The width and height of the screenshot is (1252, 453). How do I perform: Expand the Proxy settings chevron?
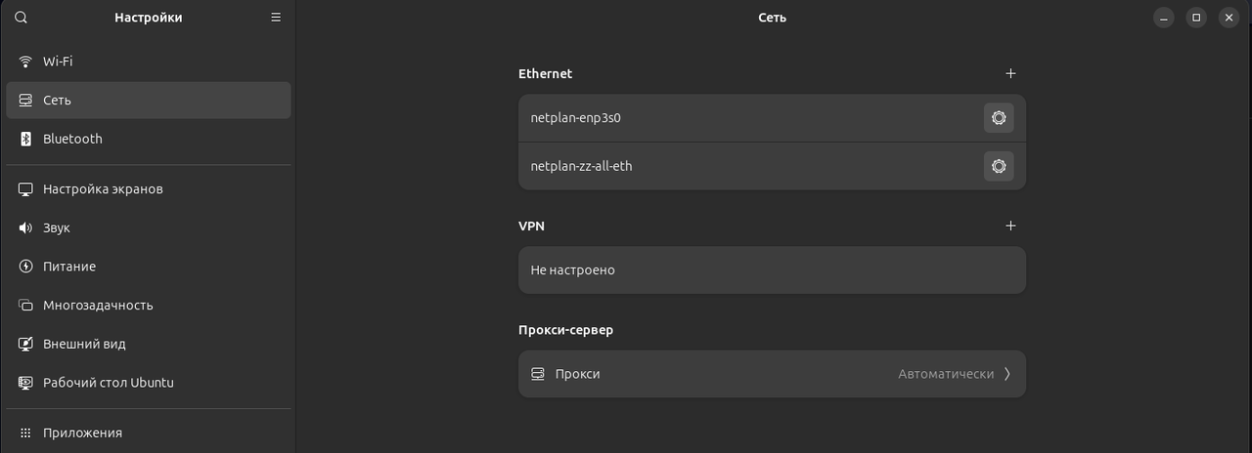1007,374
